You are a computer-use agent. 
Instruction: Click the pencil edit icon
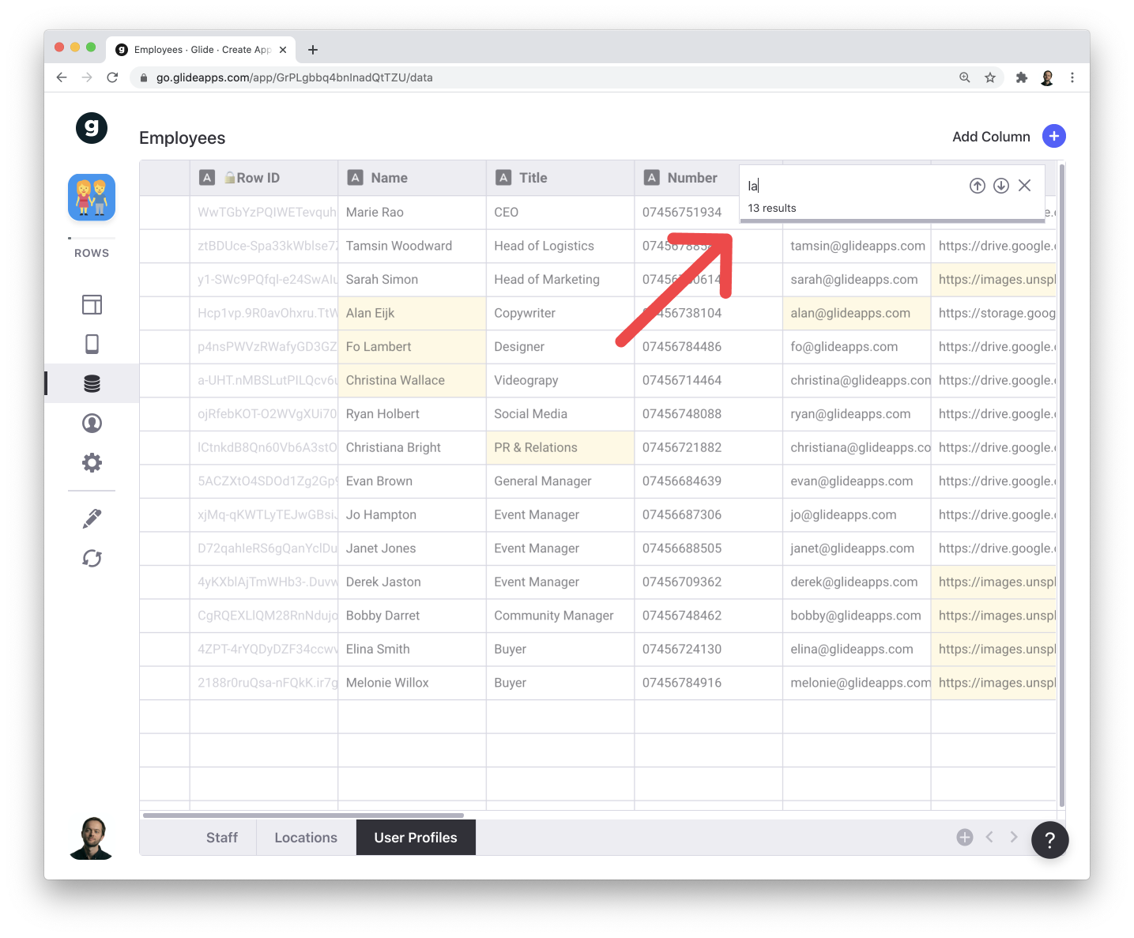point(92,519)
